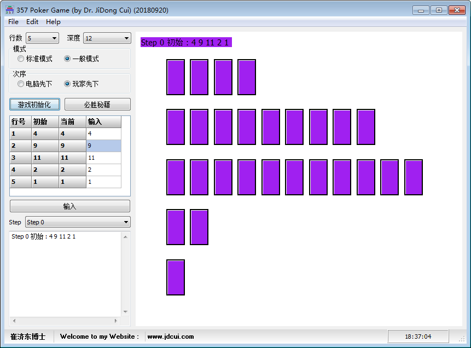Click fifth card in nine-card row
The height and width of the screenshot is (348, 471).
coord(271,127)
